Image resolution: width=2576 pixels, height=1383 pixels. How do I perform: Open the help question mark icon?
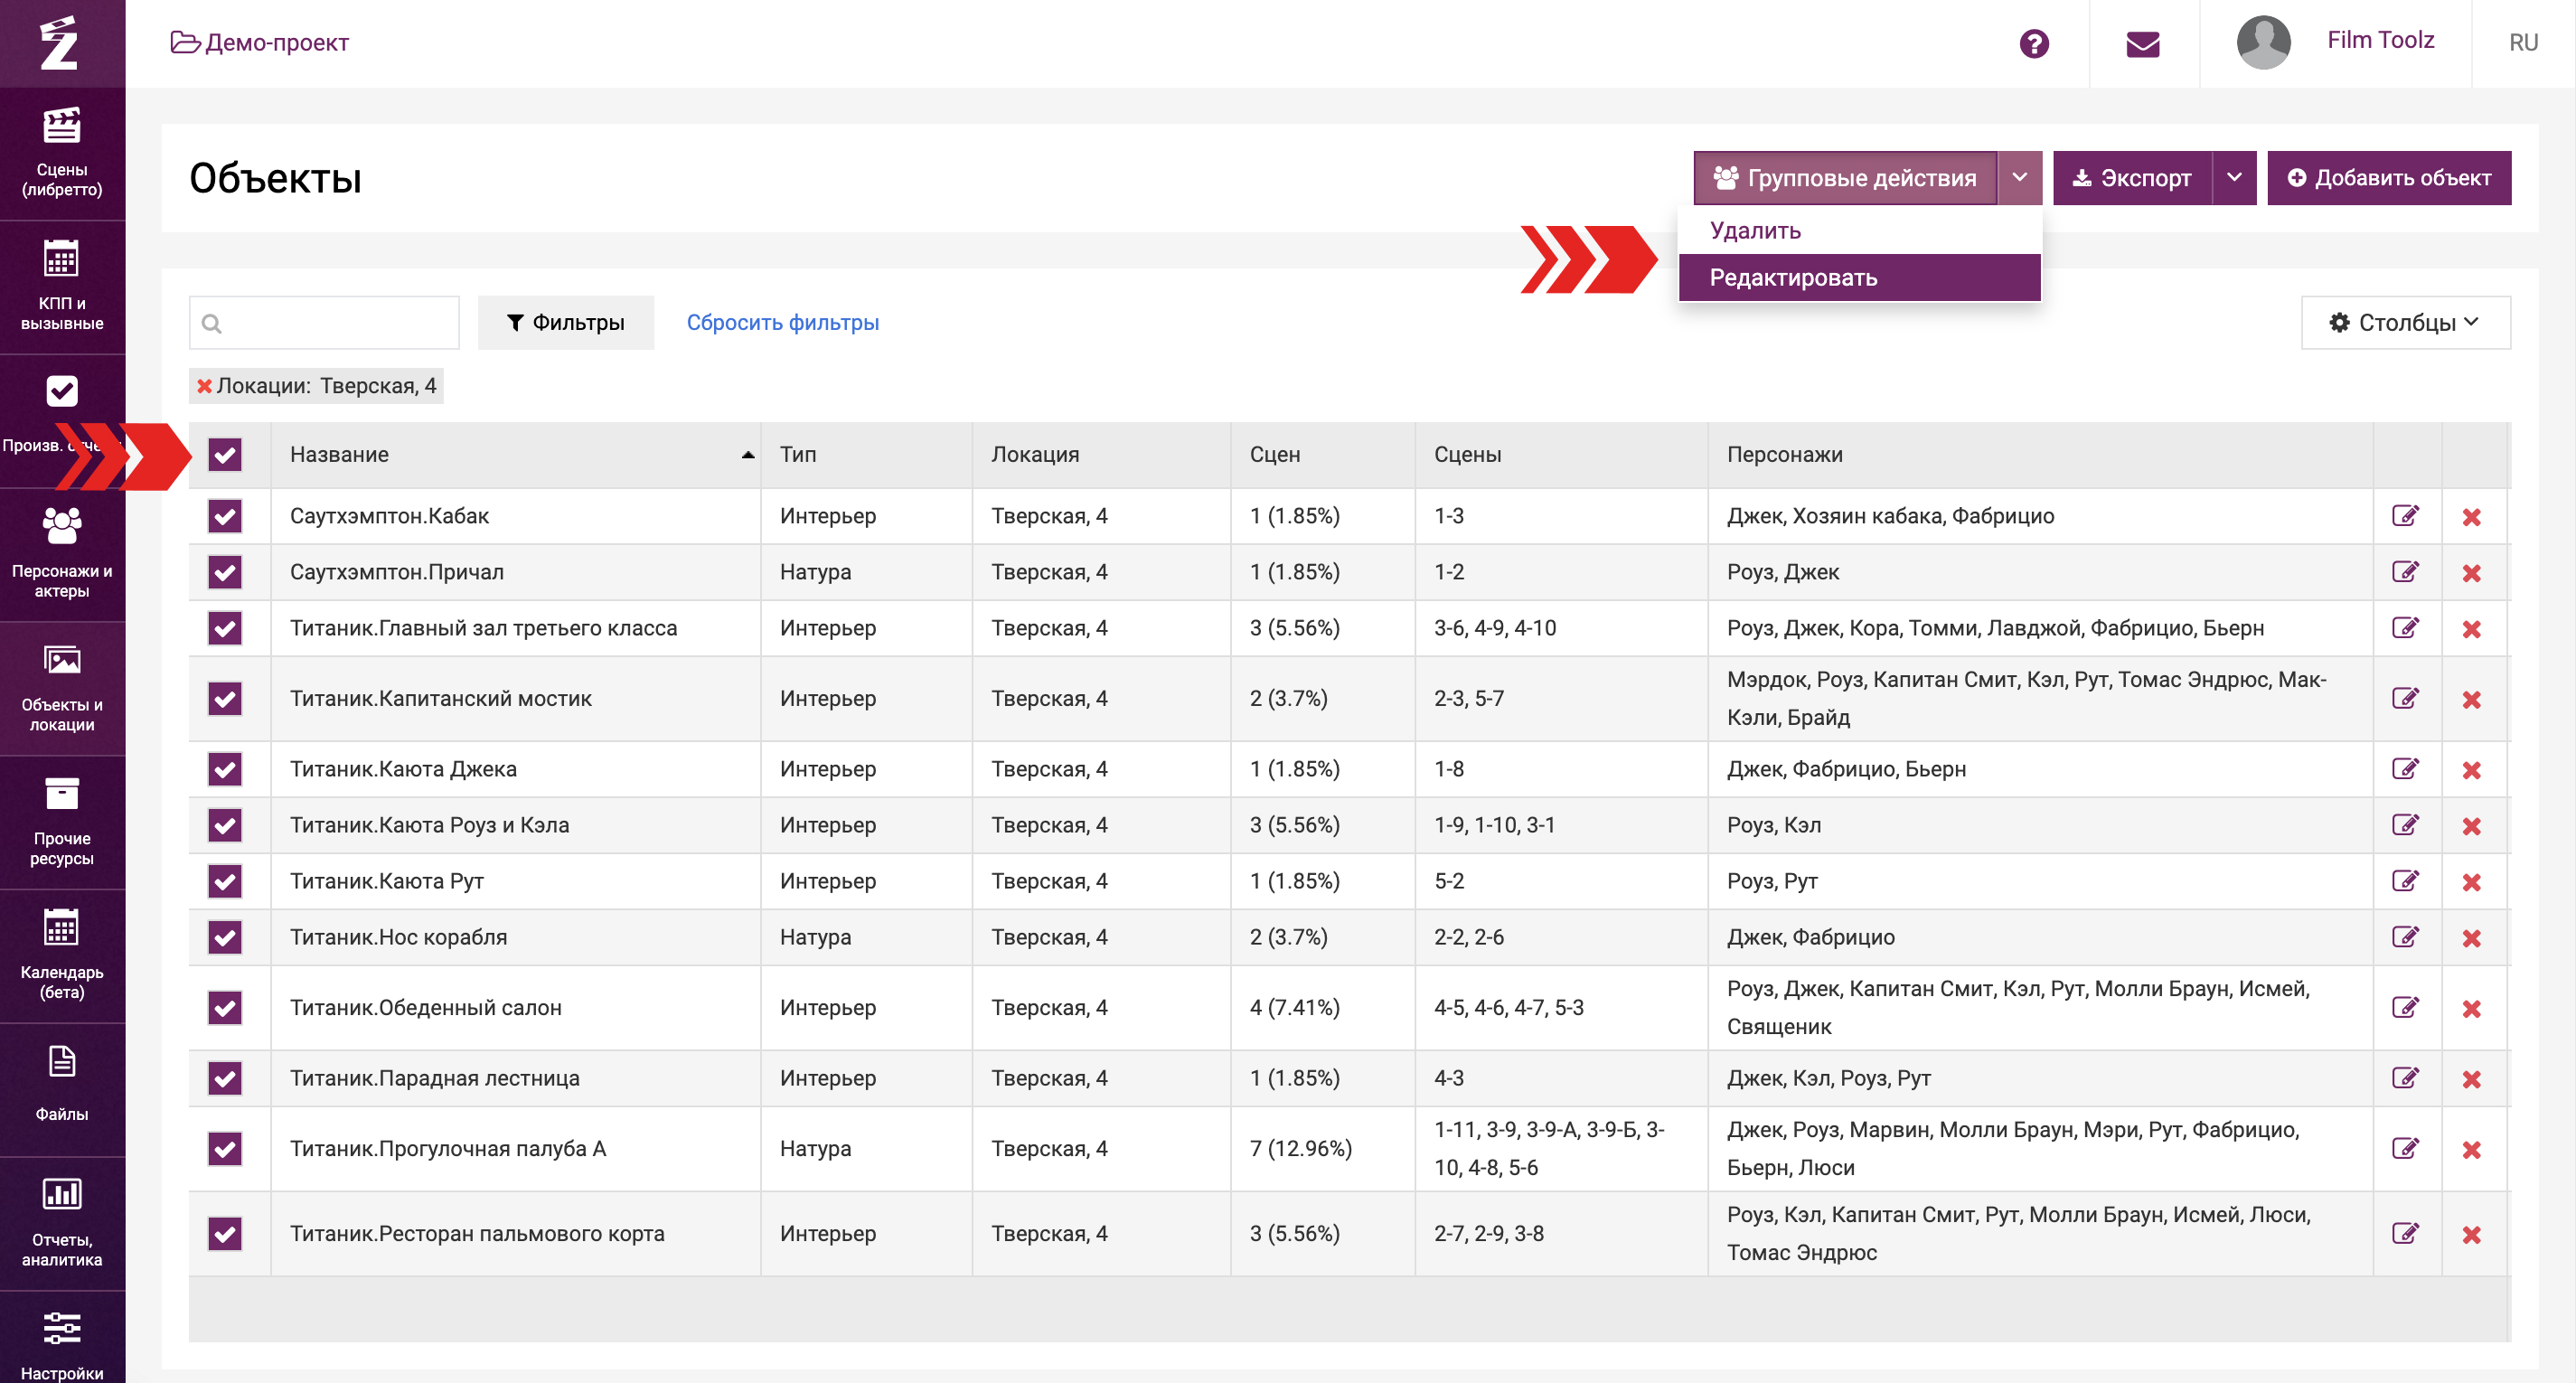click(x=2034, y=43)
